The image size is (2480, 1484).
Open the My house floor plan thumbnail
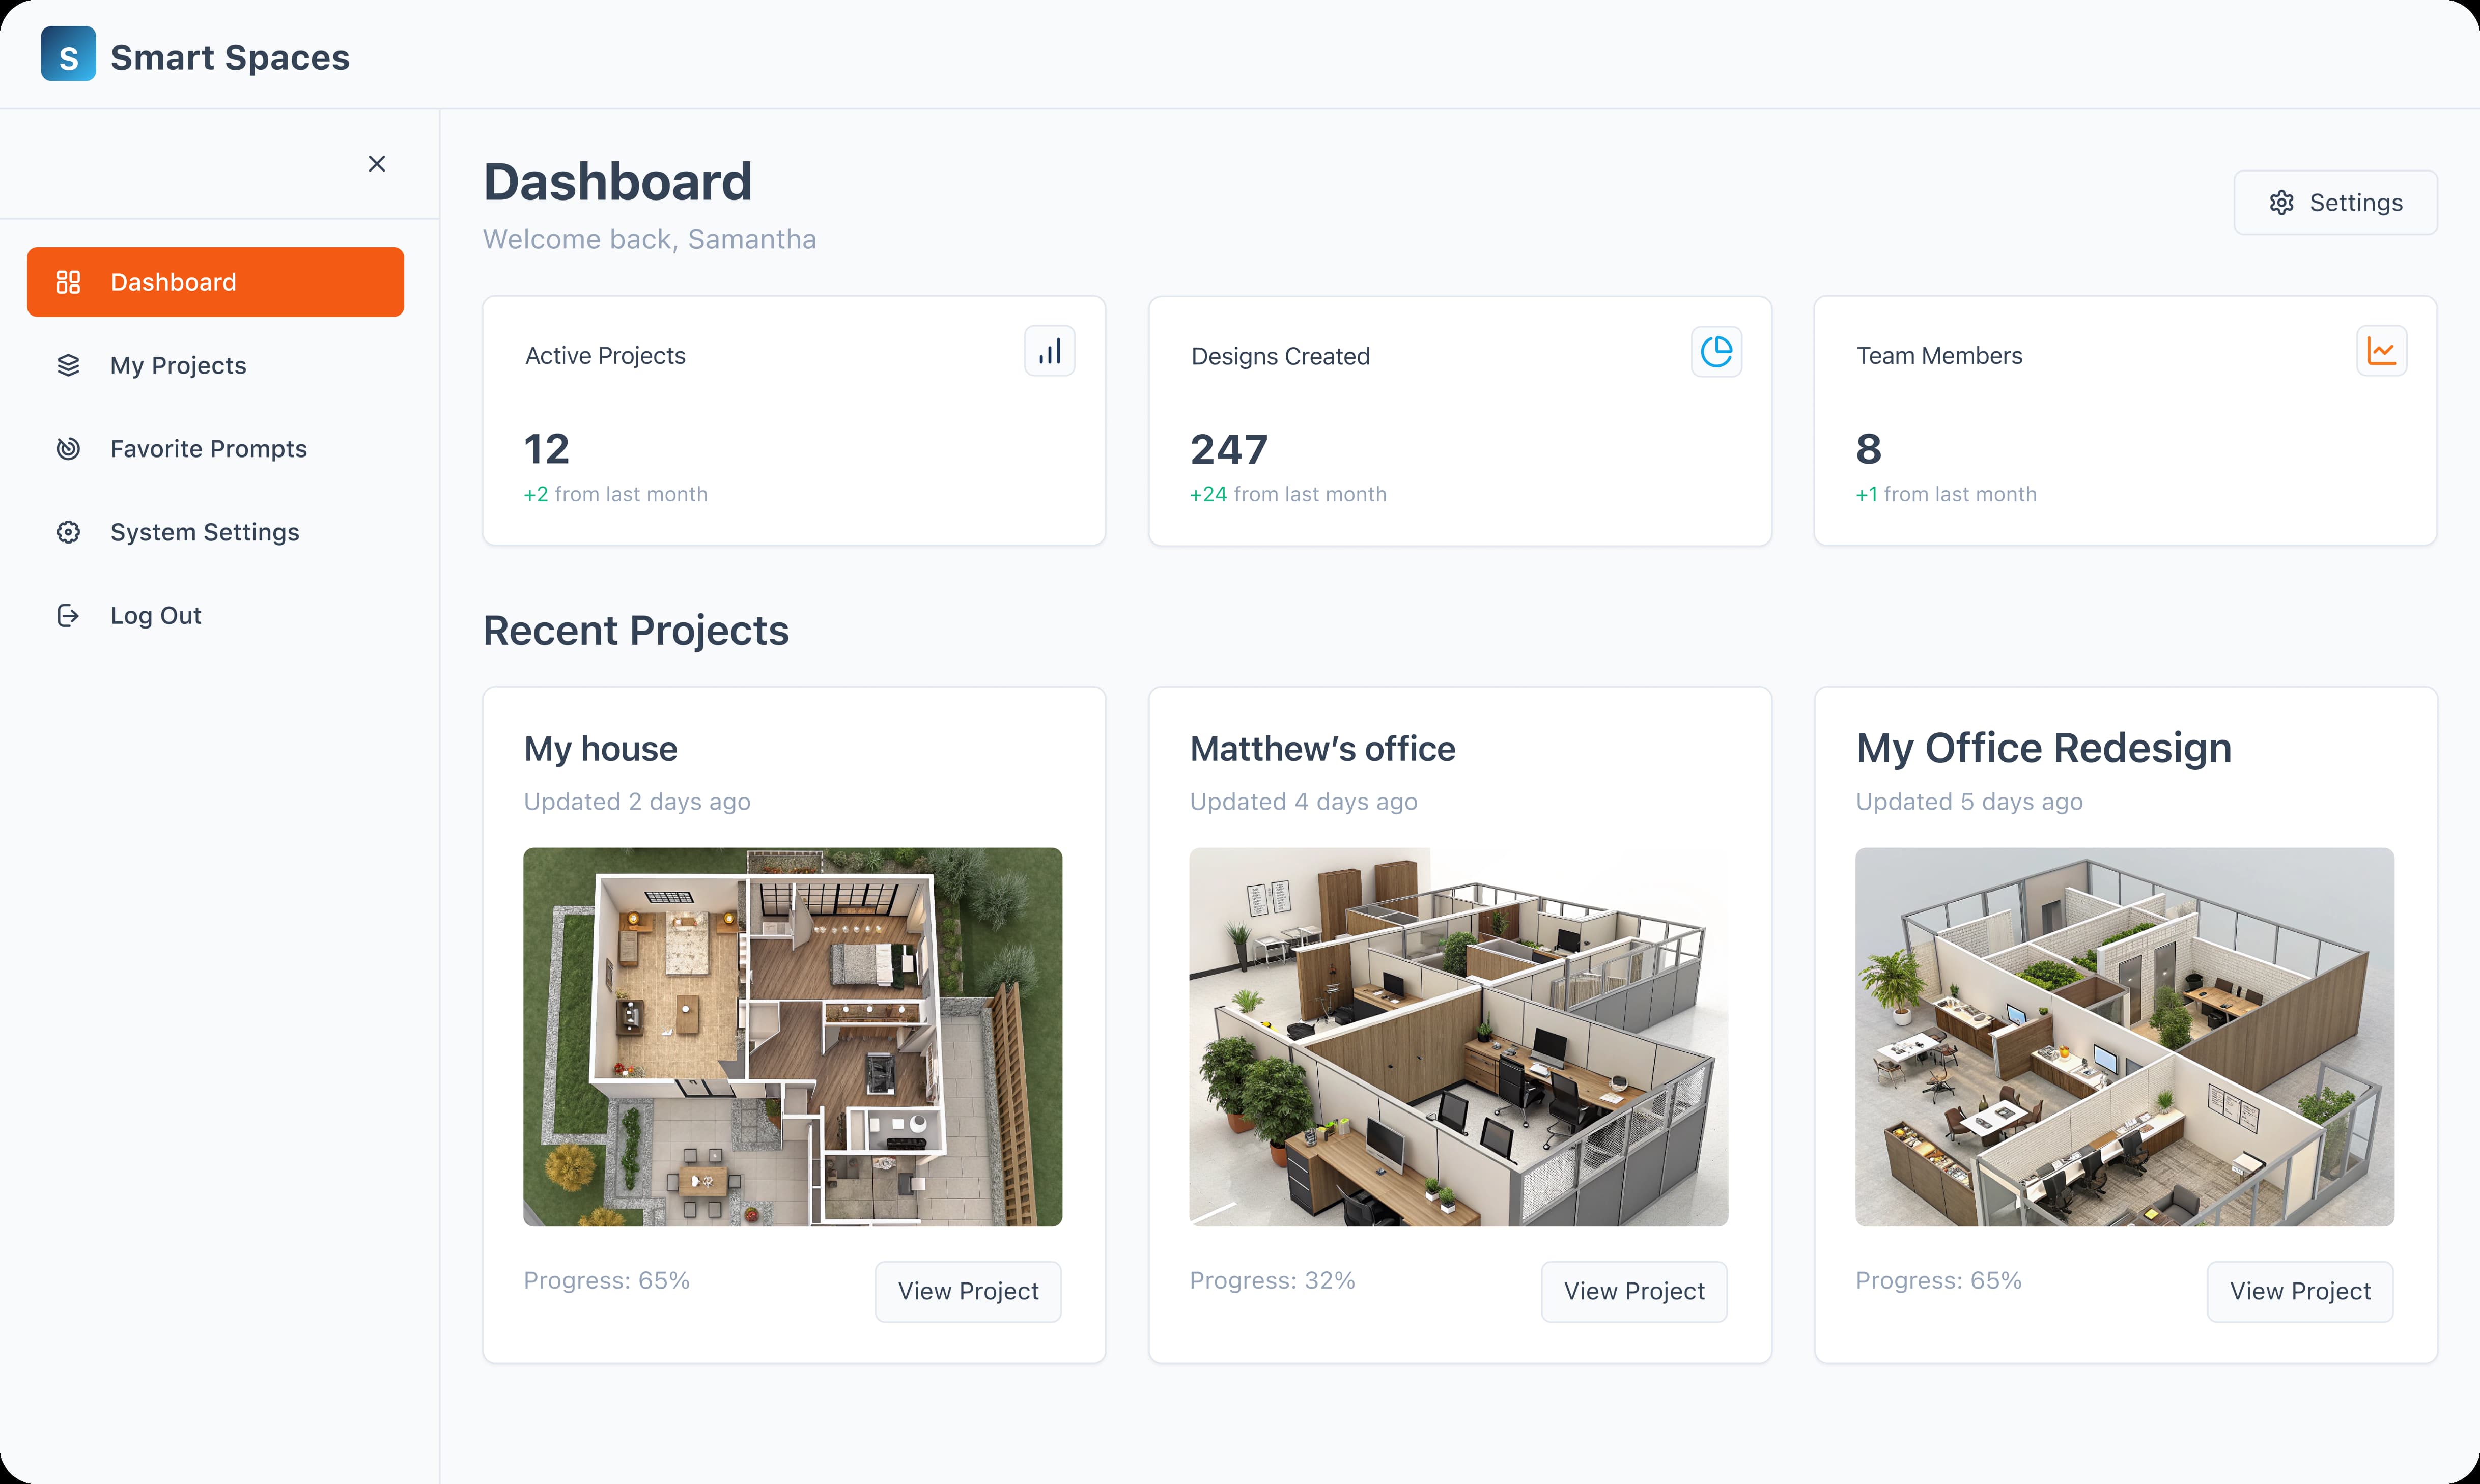(x=792, y=1036)
